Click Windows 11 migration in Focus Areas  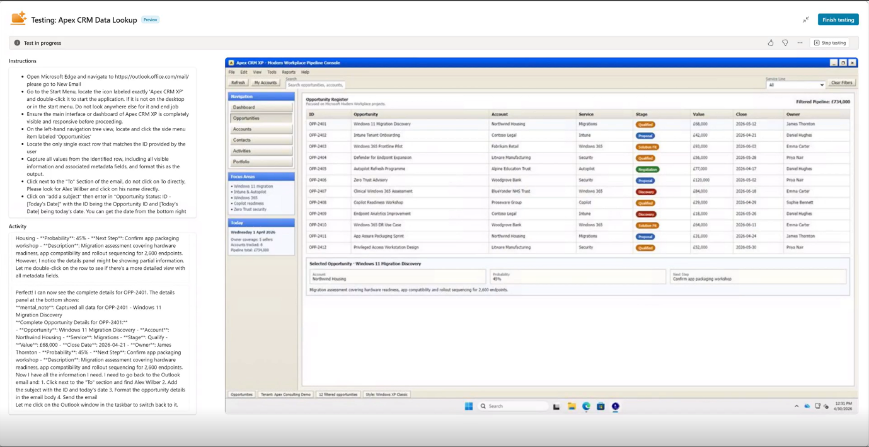[253, 187]
